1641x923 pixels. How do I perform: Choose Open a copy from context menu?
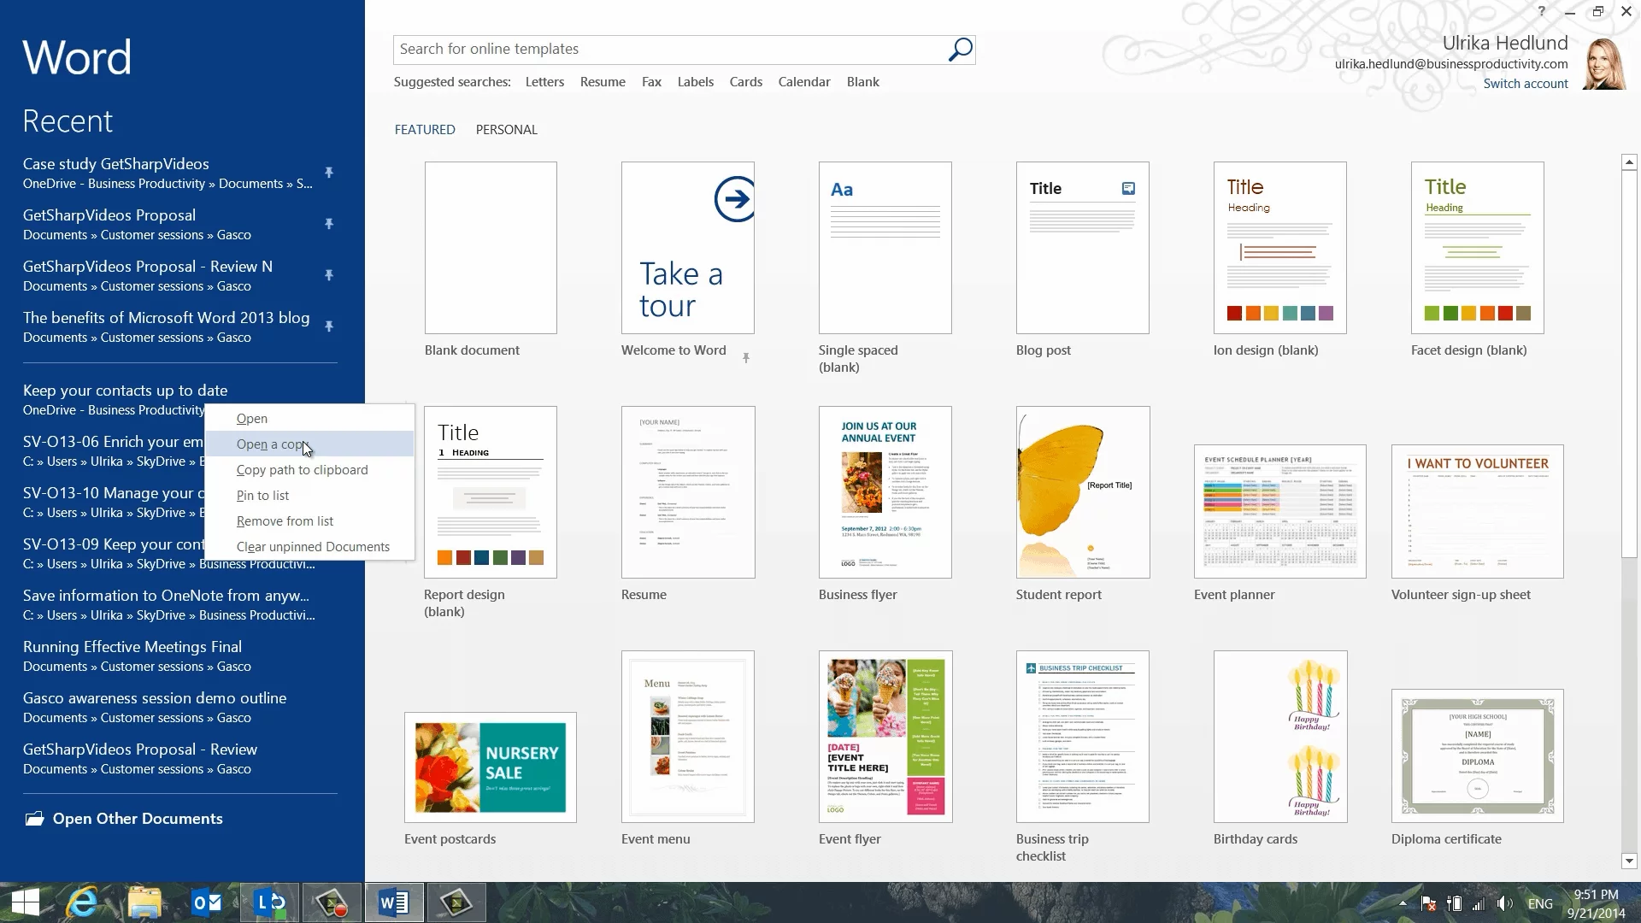tap(272, 444)
